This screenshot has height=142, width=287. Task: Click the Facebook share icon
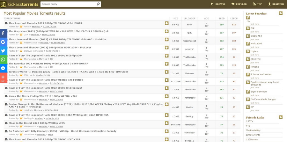4,33
